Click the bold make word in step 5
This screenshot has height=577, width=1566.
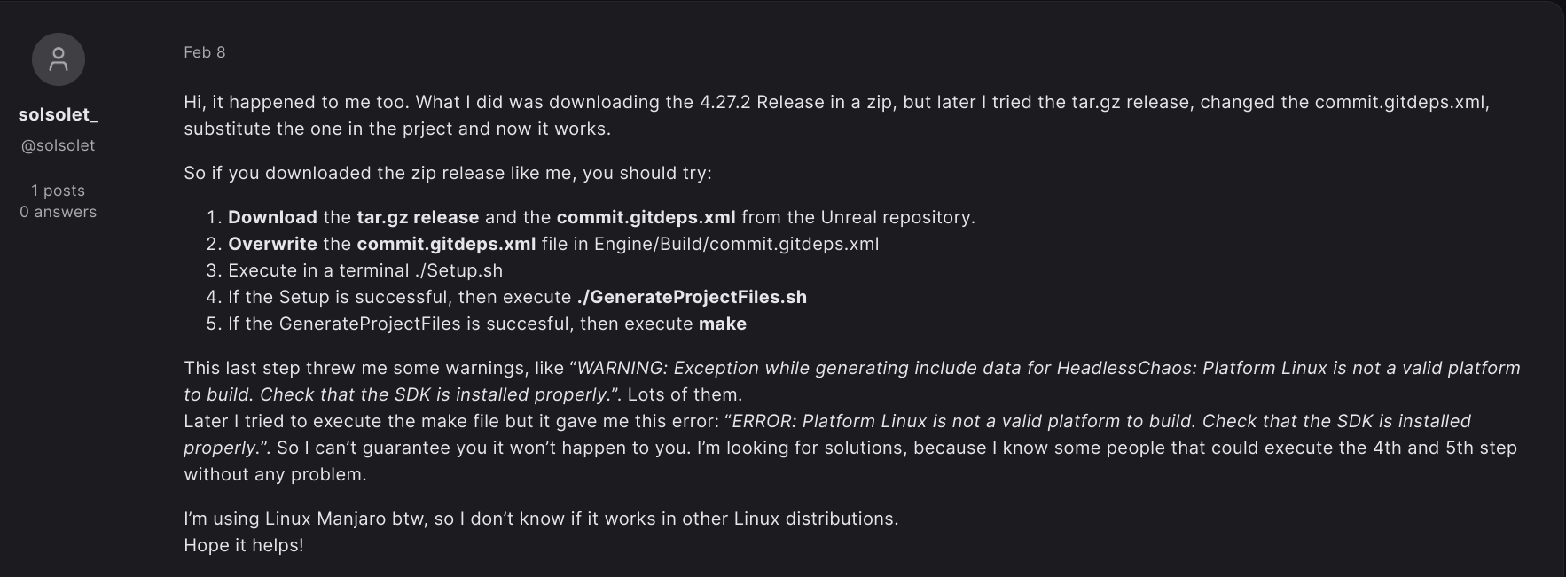point(723,324)
